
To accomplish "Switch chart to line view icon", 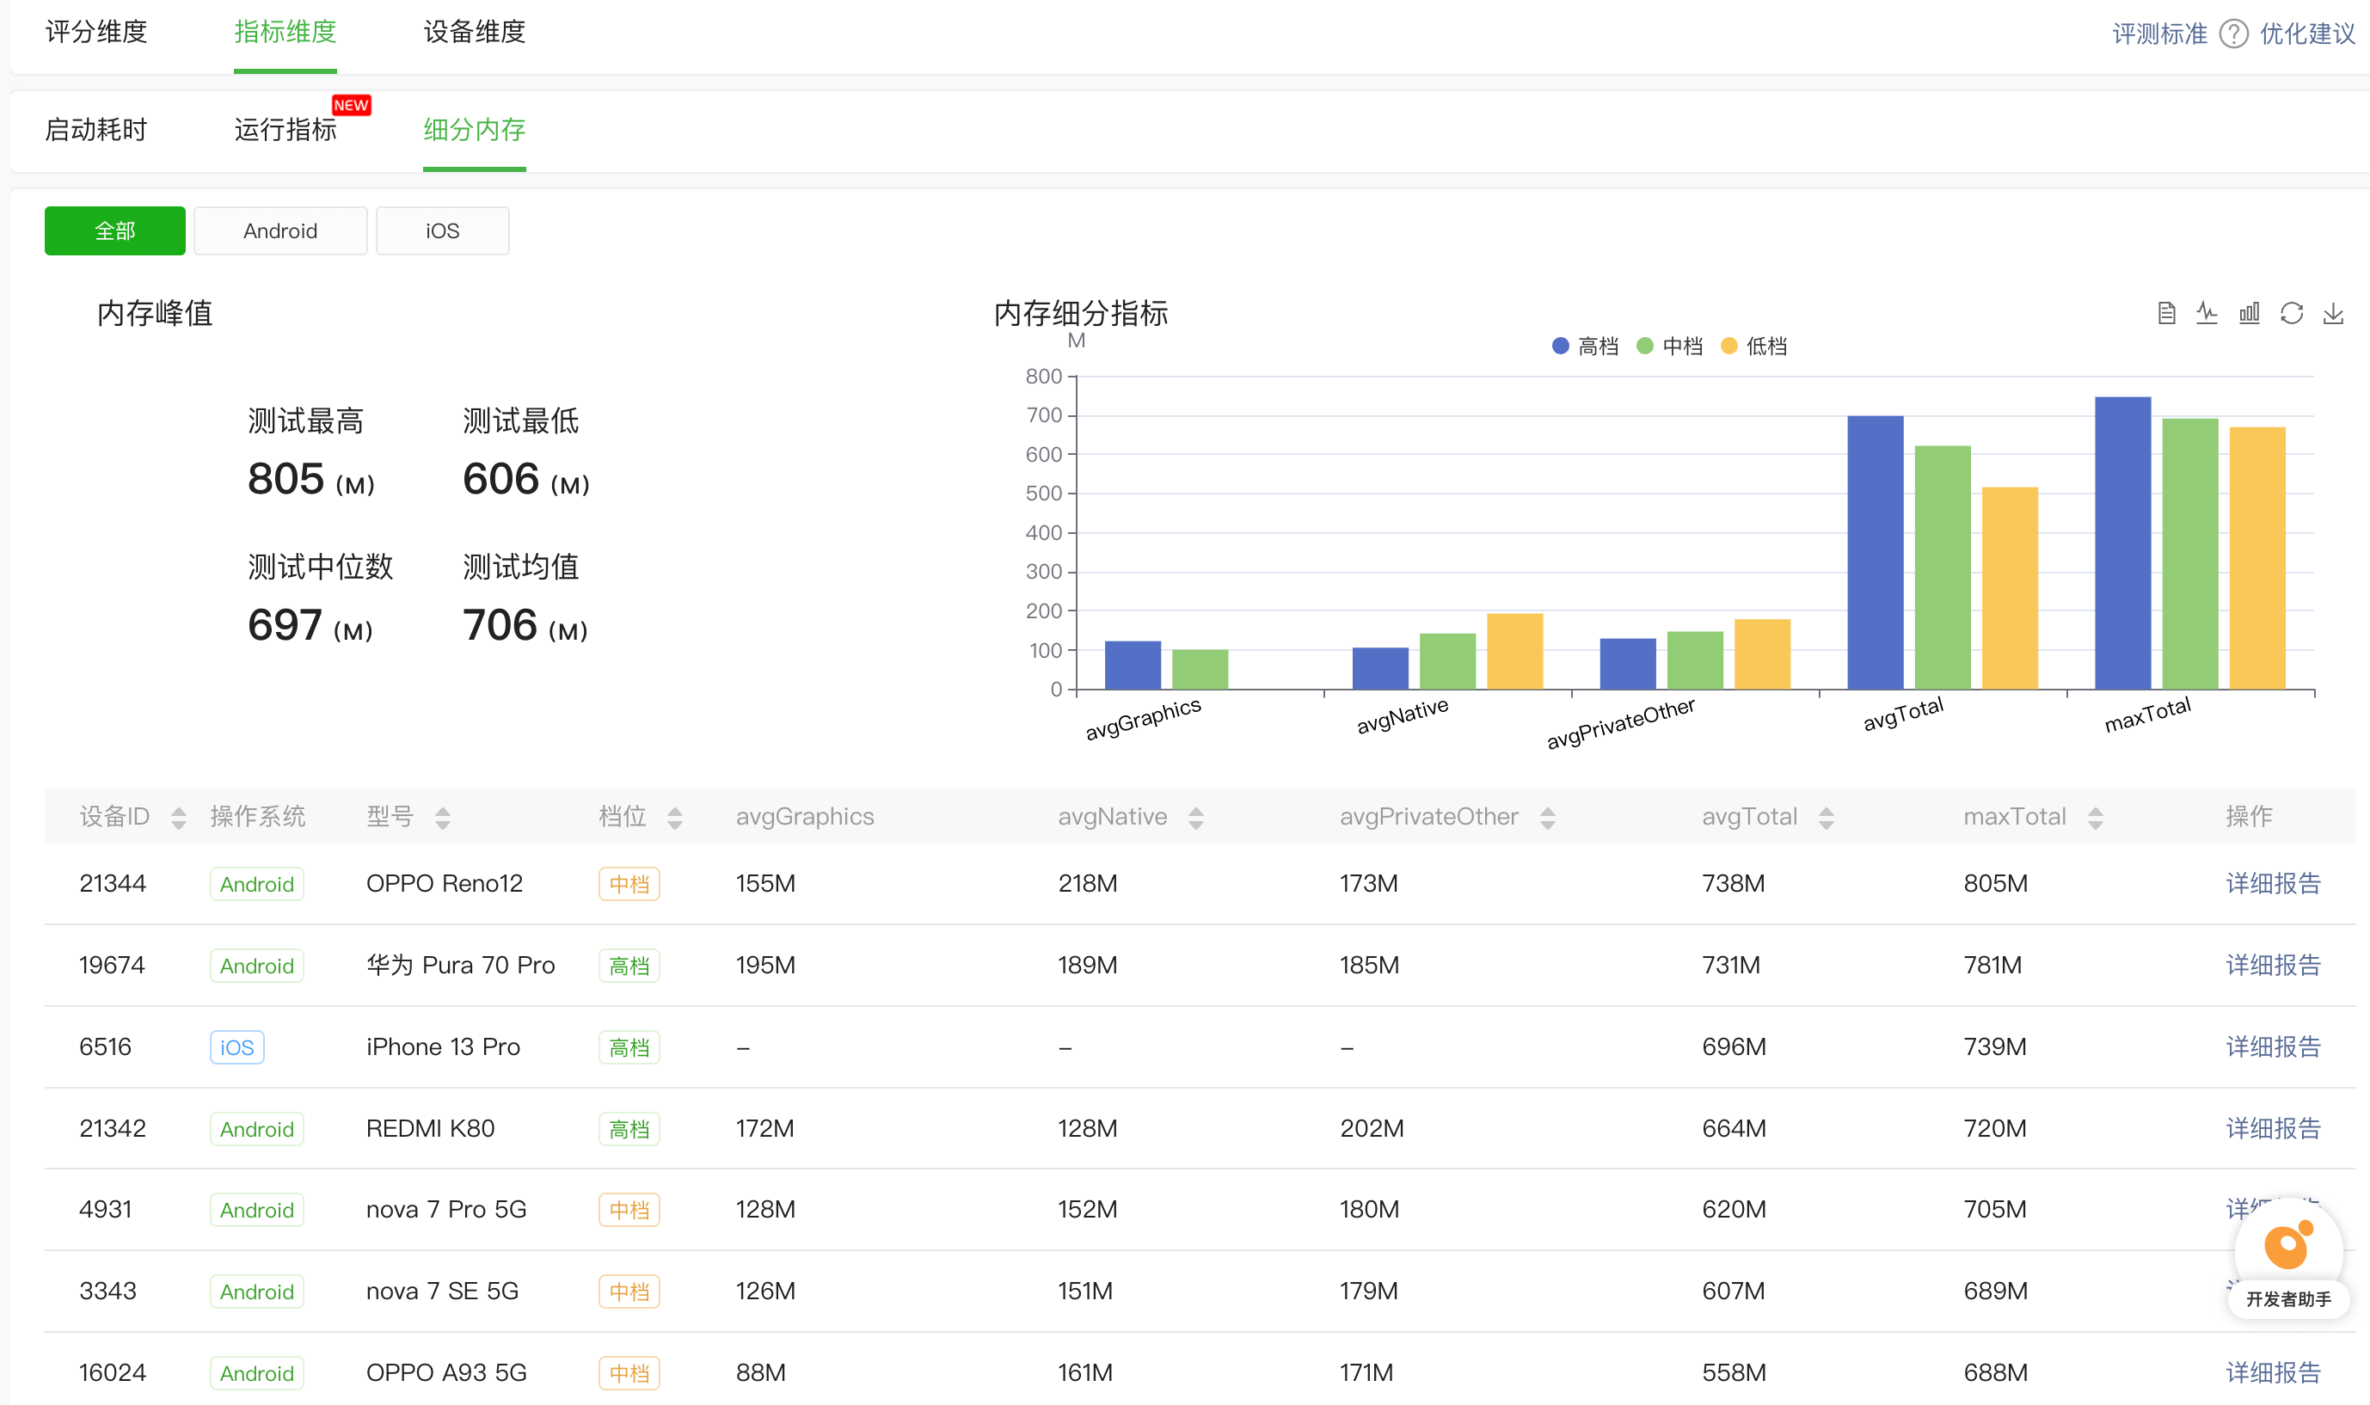I will point(2207,313).
